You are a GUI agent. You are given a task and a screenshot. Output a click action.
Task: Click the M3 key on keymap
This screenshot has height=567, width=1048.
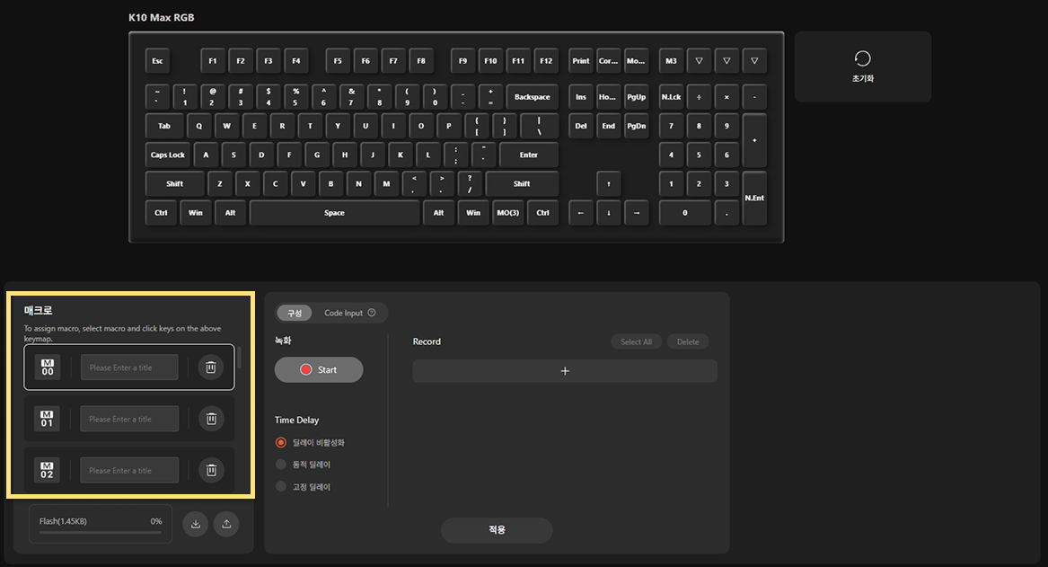point(671,61)
